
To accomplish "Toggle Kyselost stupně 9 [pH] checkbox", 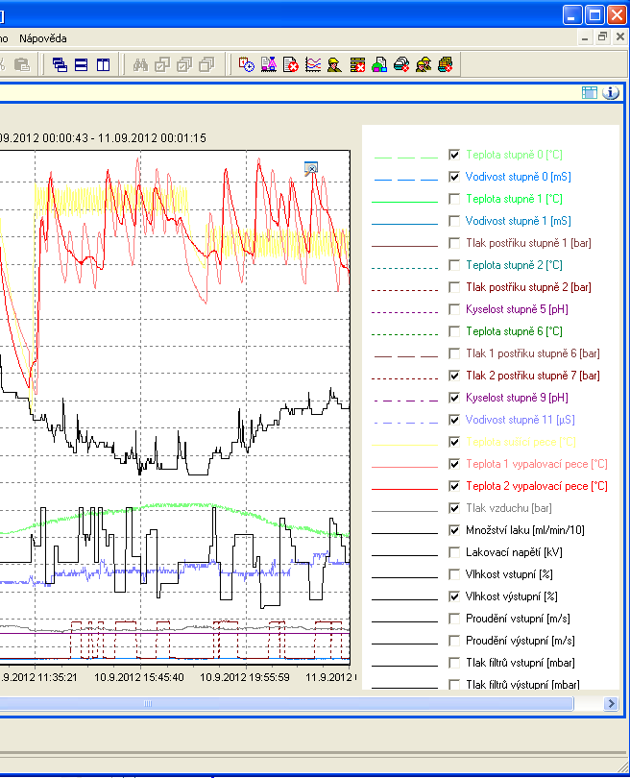I will [x=454, y=398].
